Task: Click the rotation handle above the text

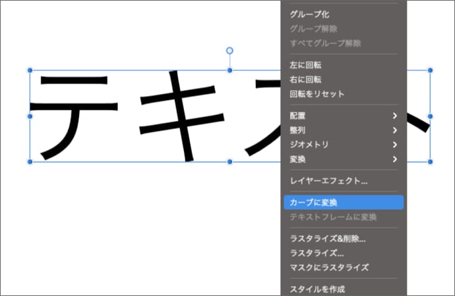Action: coord(229,51)
